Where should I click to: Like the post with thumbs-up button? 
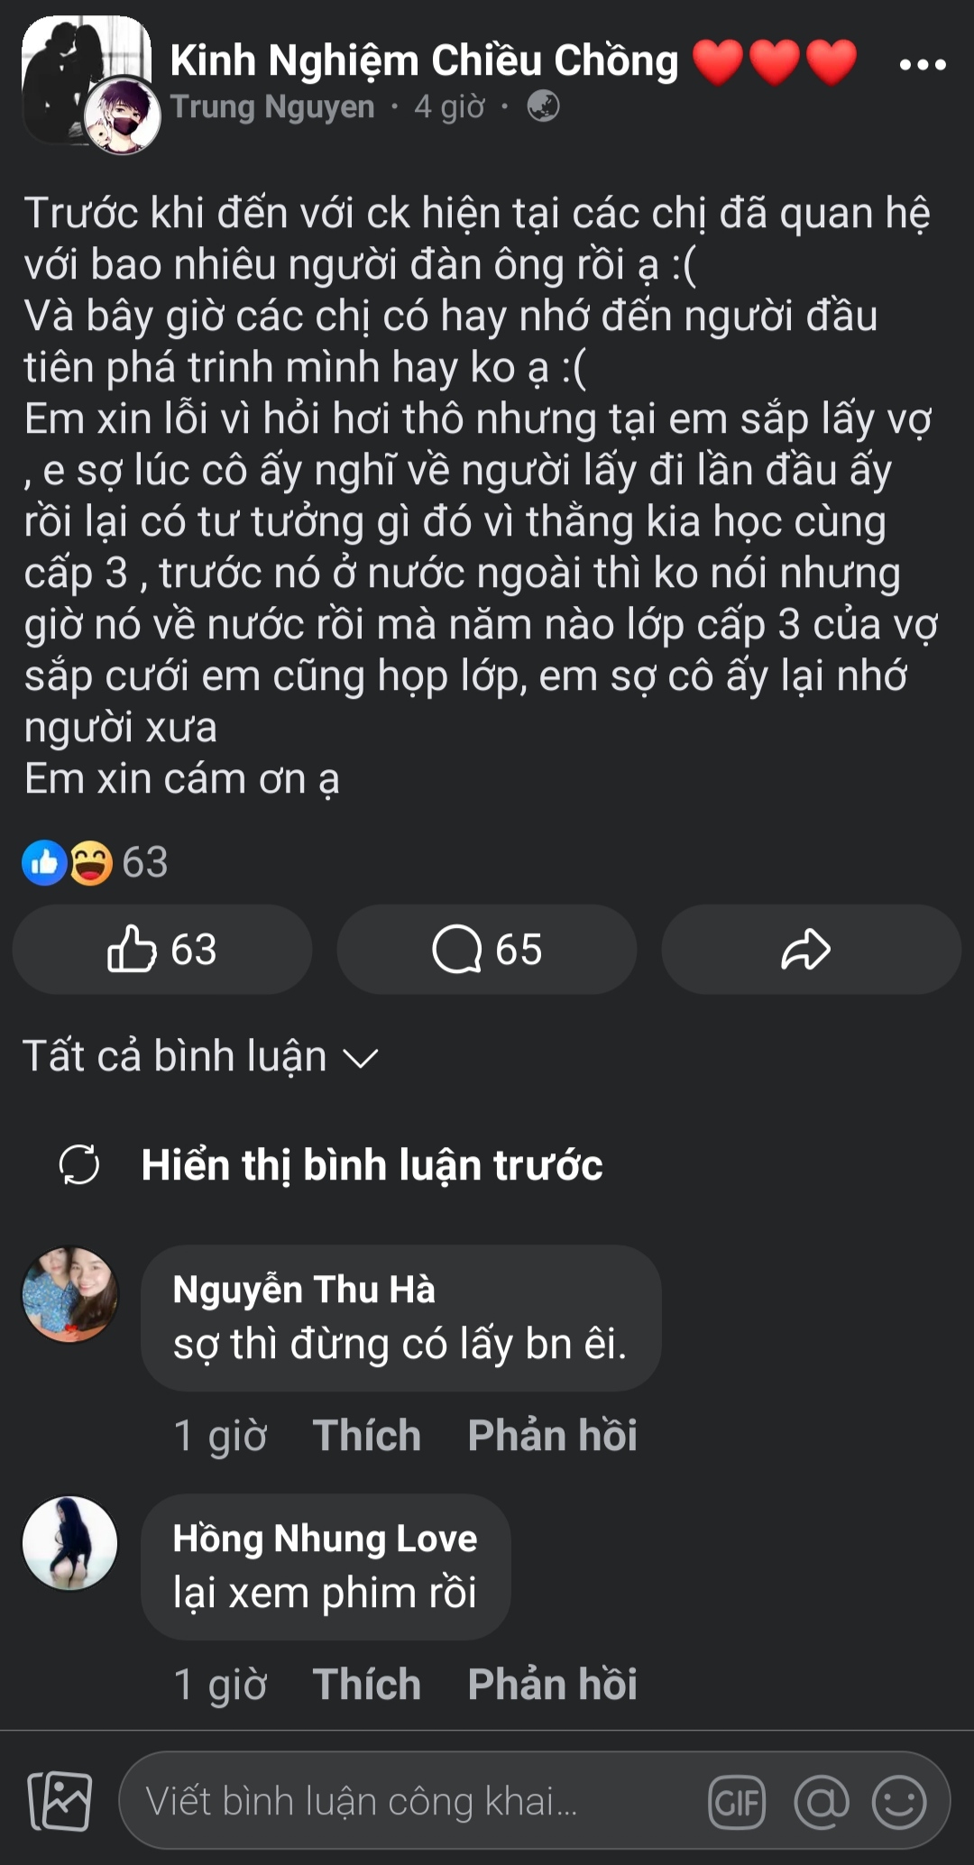pyautogui.click(x=162, y=950)
